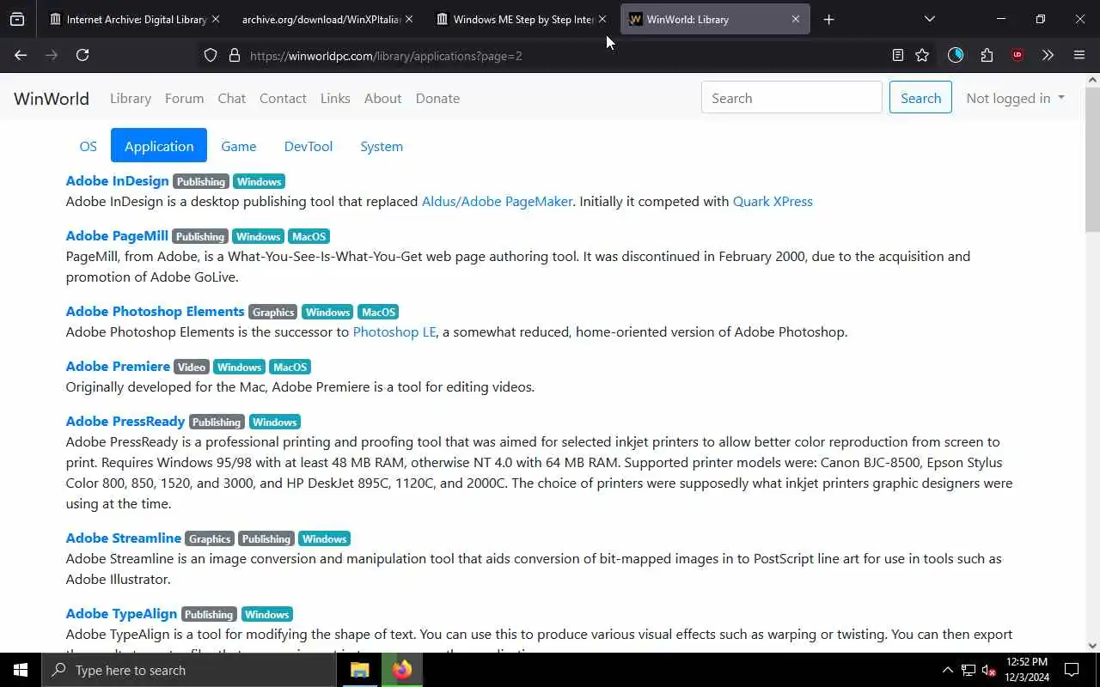This screenshot has width=1100, height=687.
Task: Open the Library nav link
Action: [x=131, y=98]
